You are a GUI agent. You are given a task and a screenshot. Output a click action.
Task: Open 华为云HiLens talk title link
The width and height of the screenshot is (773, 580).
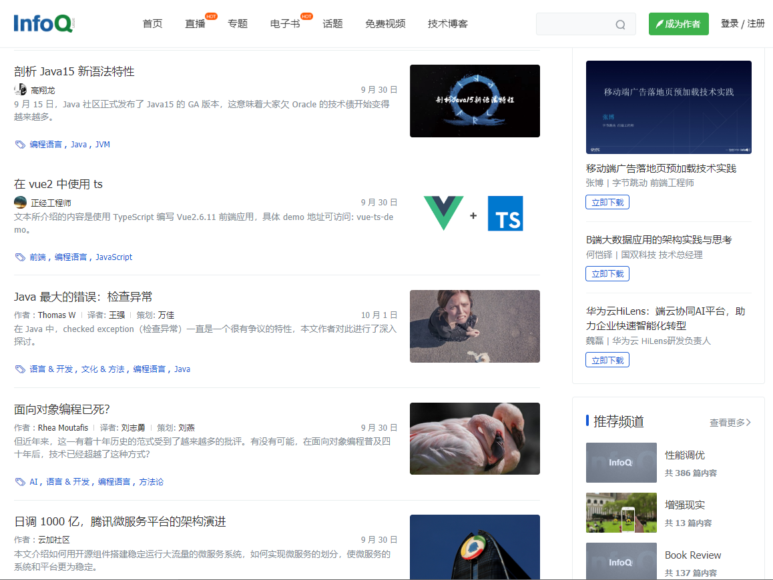click(666, 319)
